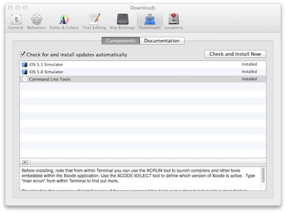
Task: Select the Command Line Tools row
Action: 143,79
